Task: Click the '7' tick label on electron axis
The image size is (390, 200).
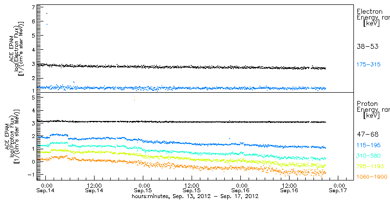Action: click(33, 7)
